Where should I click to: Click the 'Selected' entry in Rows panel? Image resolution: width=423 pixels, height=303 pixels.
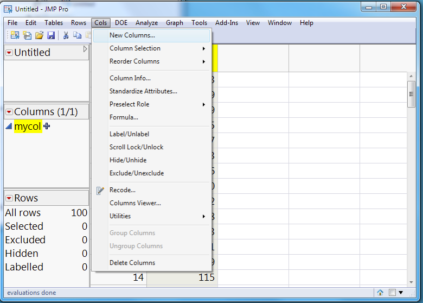(46, 226)
